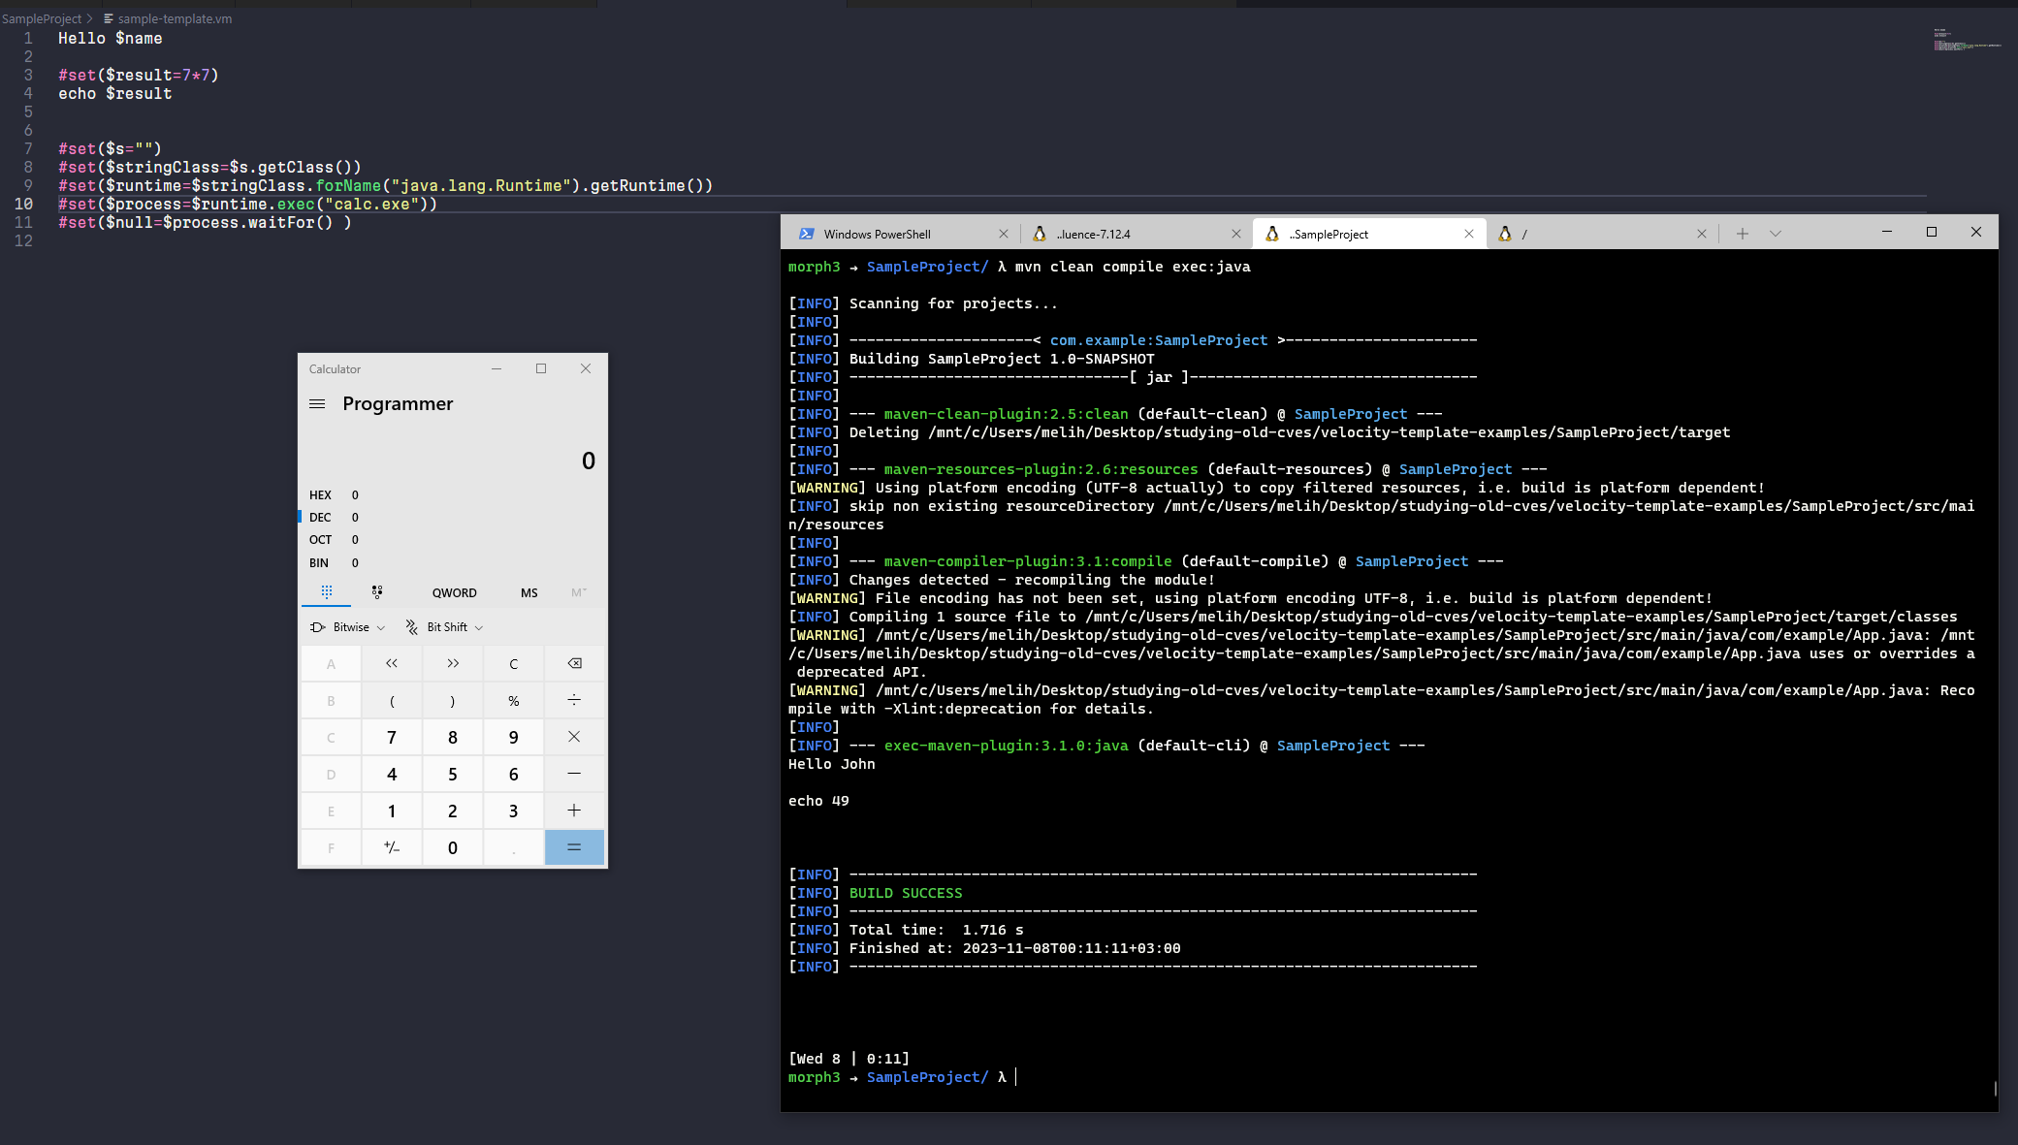Click the MS memory store button
Viewport: 2018px width, 1145px height.
tap(529, 592)
